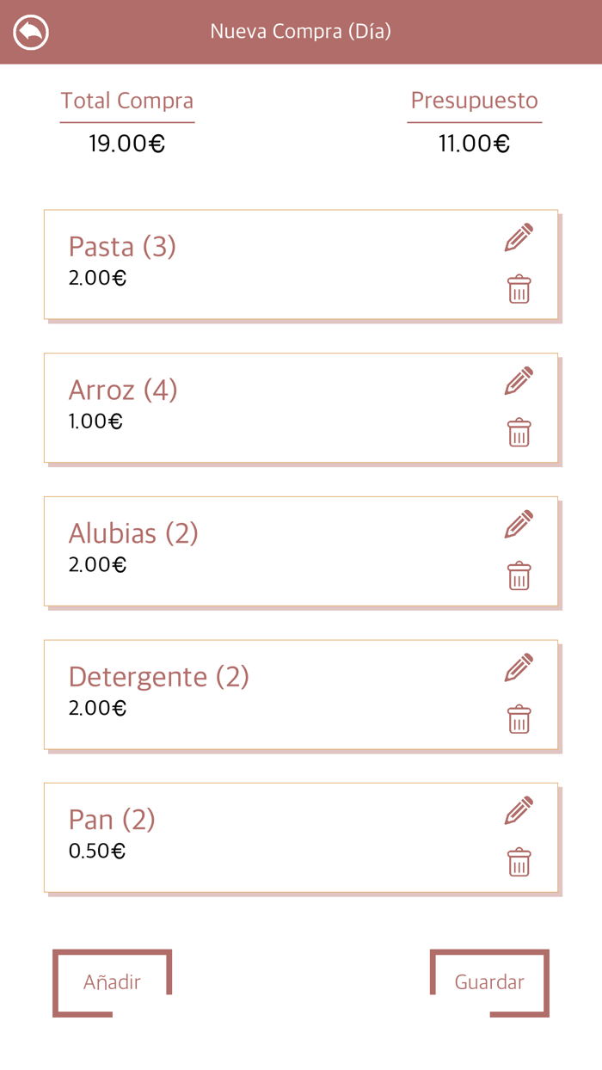Click the Arroz (4) item card
Screen dimensions: 602x1070
click(258, 407)
